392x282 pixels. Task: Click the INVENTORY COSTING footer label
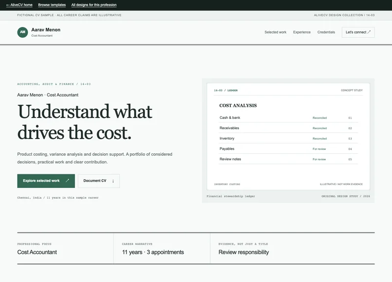[227, 185]
